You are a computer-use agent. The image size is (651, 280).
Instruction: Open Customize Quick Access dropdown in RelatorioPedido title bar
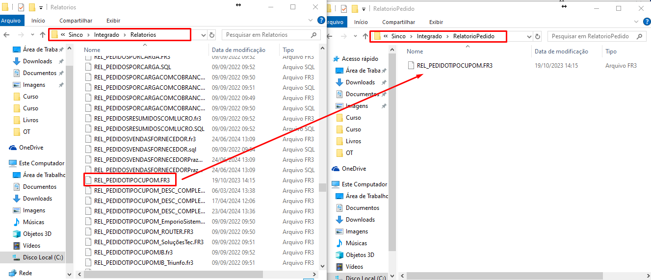click(x=364, y=9)
